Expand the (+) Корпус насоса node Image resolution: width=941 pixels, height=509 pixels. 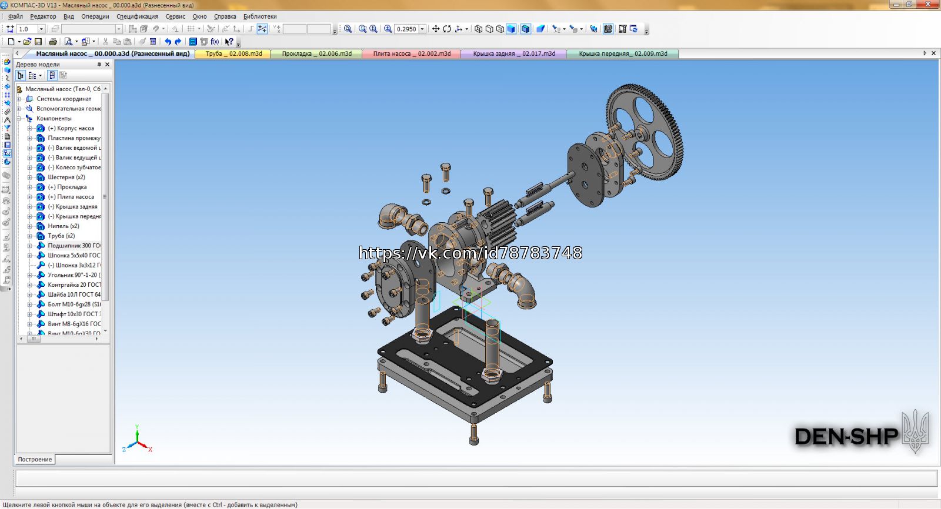pyautogui.click(x=30, y=128)
